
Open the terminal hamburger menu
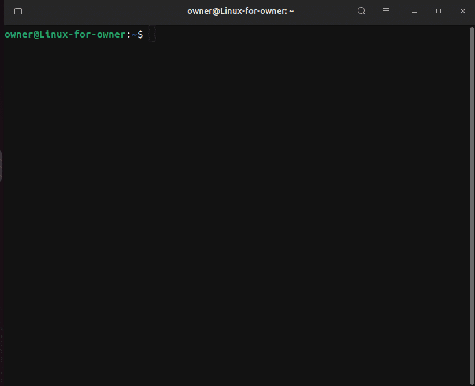(x=385, y=11)
